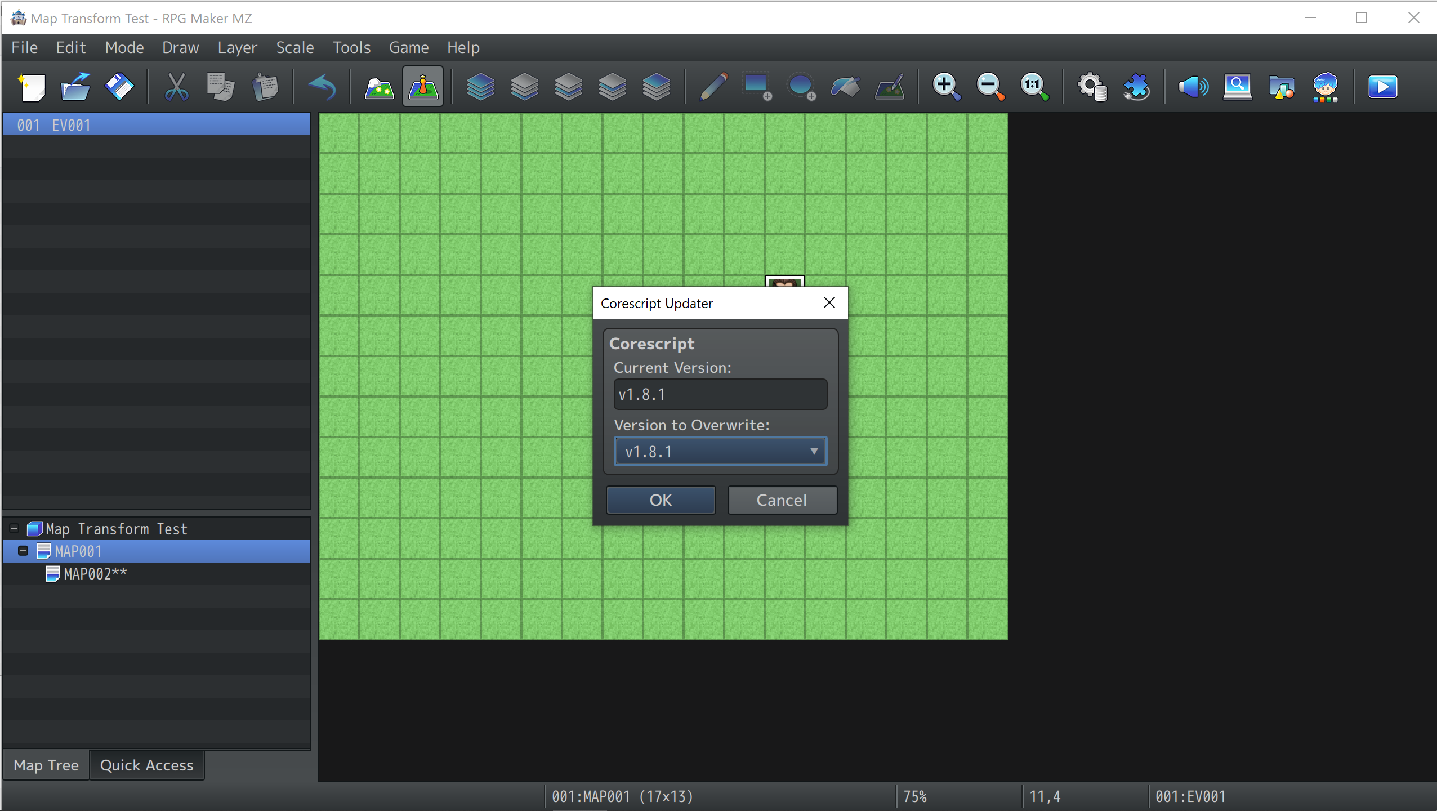Select event 001 EV001 in list
1437x811 pixels.
click(157, 124)
